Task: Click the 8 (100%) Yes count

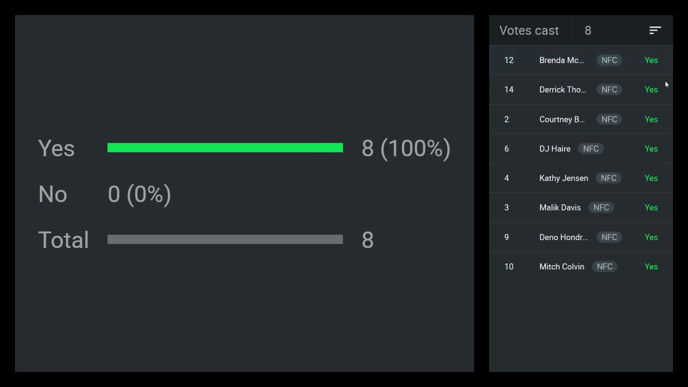Action: pos(406,148)
